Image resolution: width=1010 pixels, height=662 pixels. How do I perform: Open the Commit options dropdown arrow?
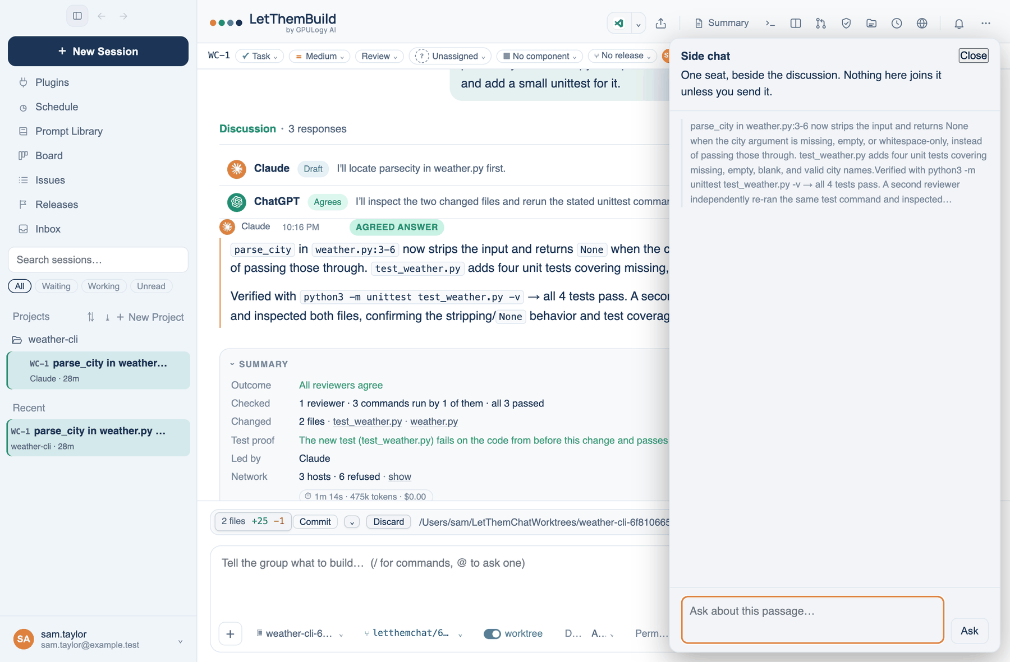pyautogui.click(x=352, y=522)
